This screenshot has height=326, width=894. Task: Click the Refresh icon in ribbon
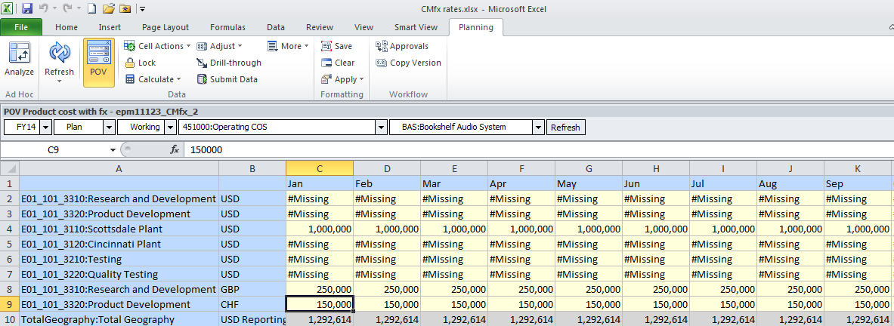pos(59,59)
